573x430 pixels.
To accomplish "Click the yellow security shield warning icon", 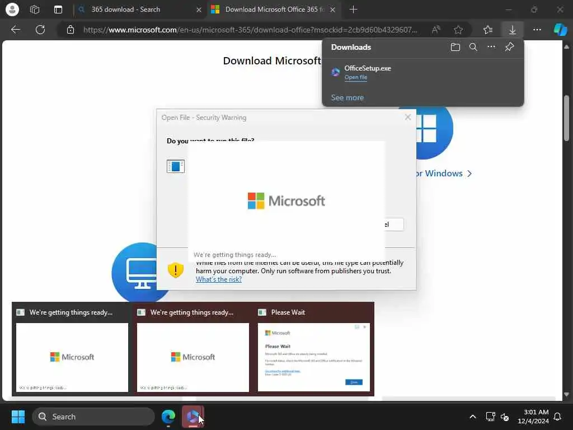I will [x=175, y=270].
